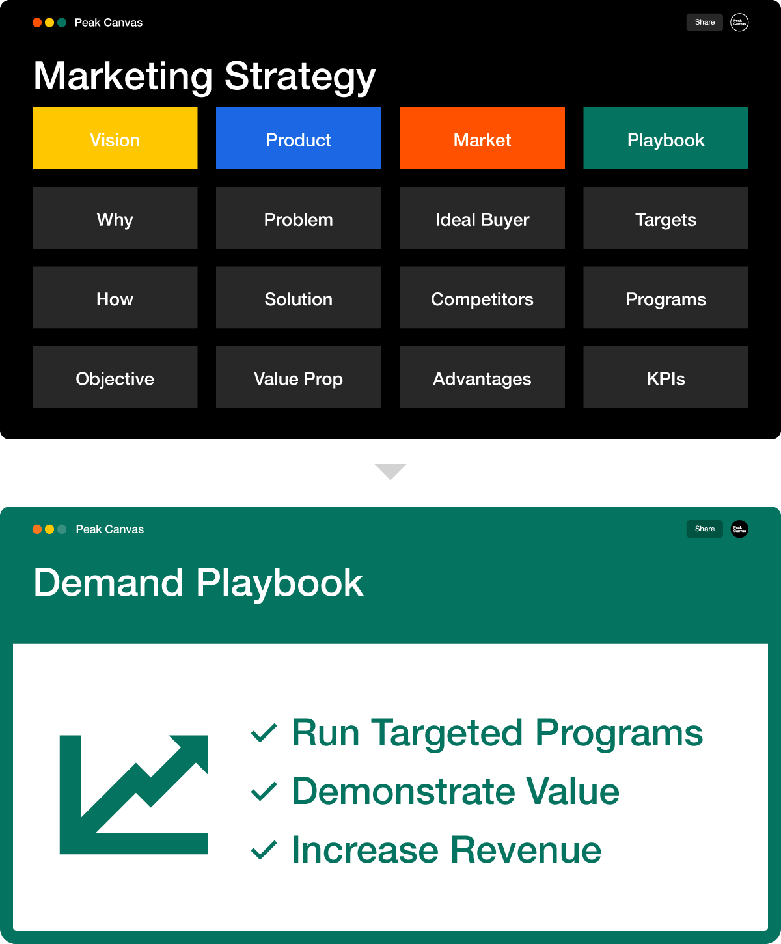Open the green Playbook category tile
Image resolution: width=781 pixels, height=944 pixels.
tap(666, 139)
